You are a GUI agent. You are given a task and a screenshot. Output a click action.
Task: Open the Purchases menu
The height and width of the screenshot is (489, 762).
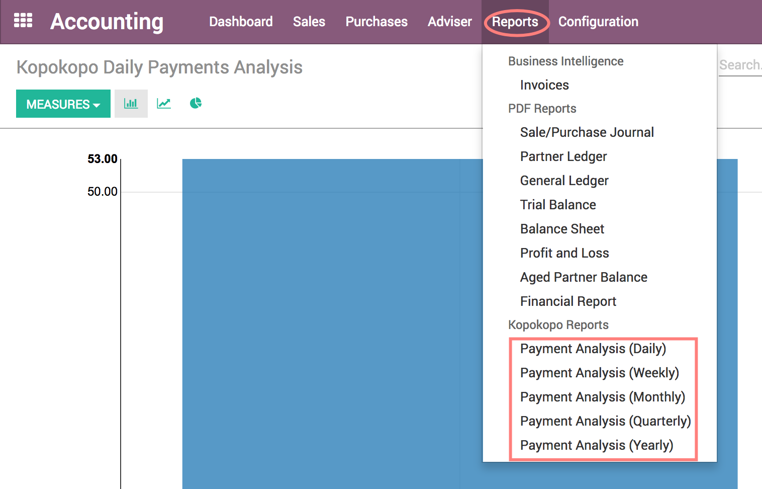pyautogui.click(x=376, y=22)
